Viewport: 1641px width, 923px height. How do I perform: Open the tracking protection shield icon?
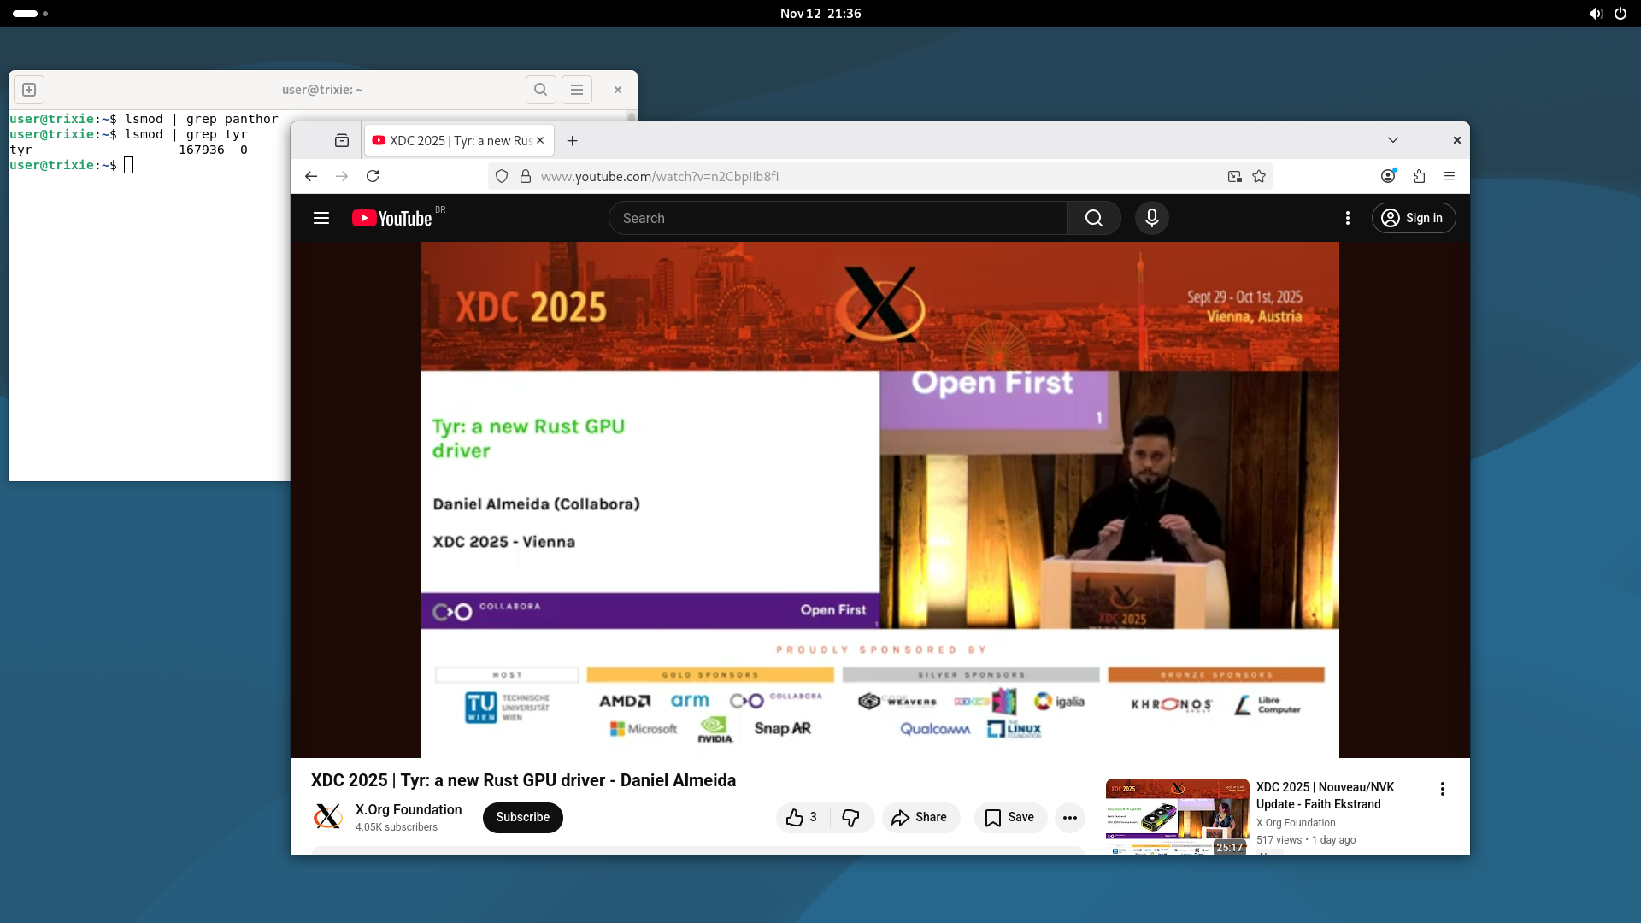pos(502,176)
